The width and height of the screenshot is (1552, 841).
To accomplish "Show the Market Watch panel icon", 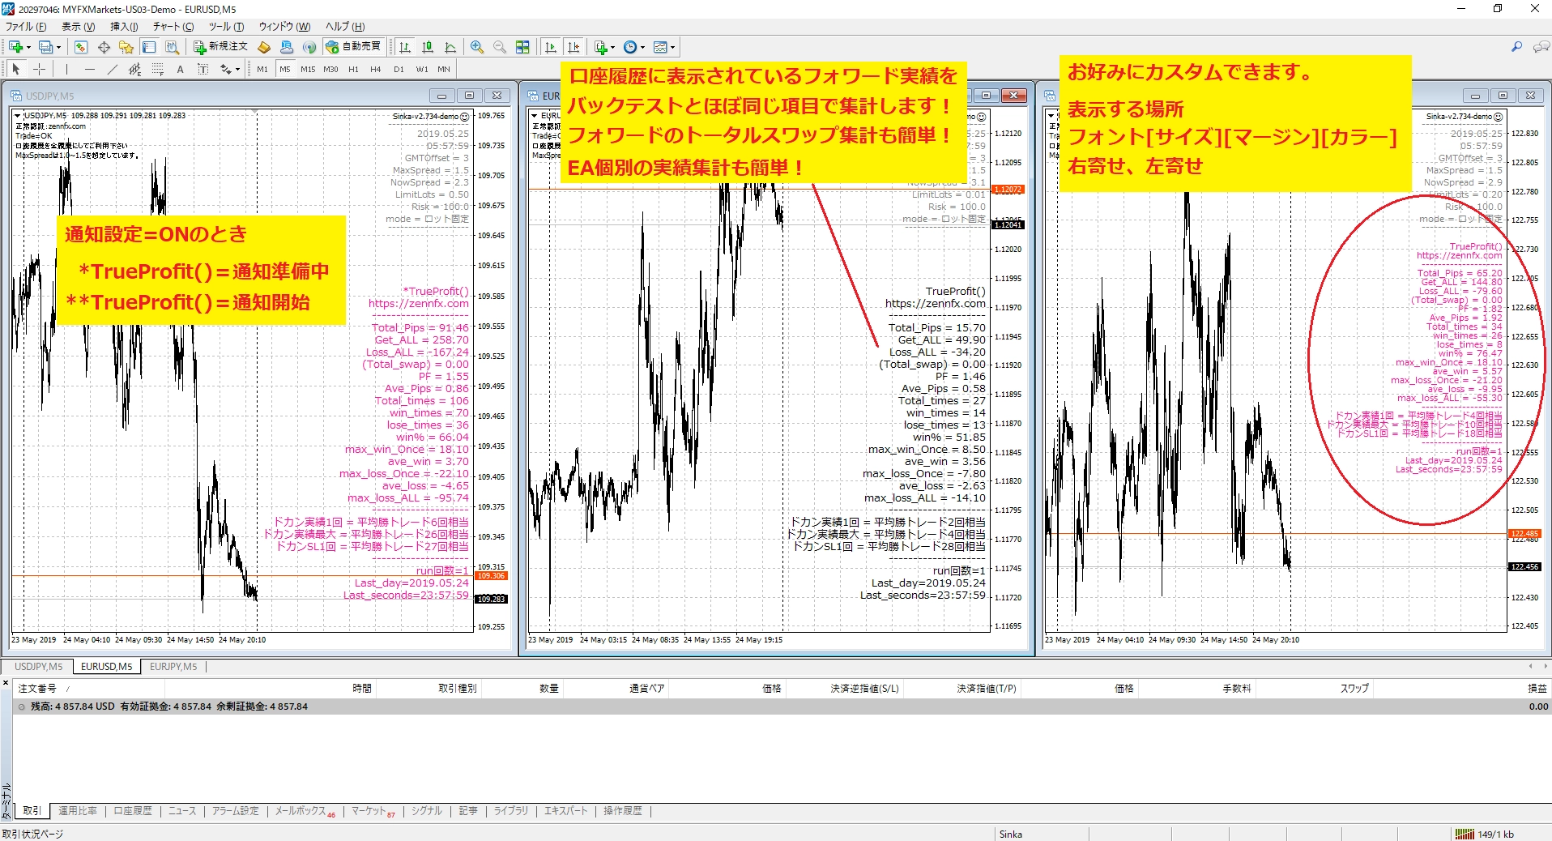I will 81,47.
